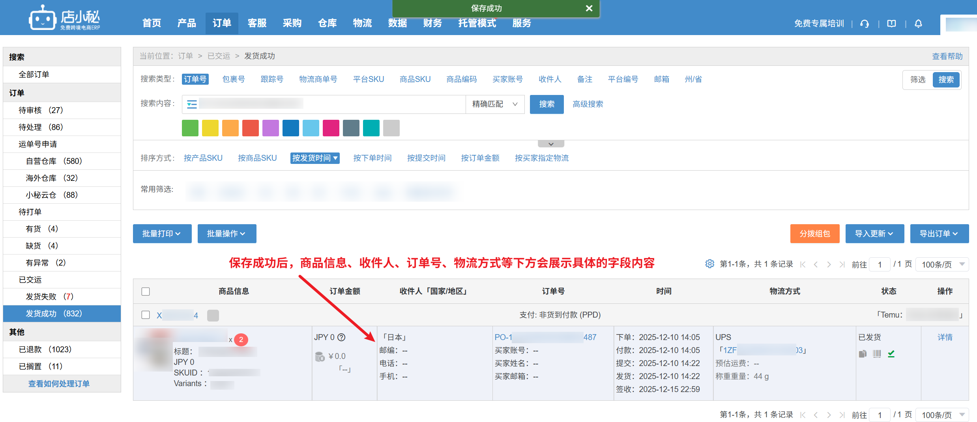Image resolution: width=977 pixels, height=422 pixels.
Task: Open the 精确匹配 match type dropdown
Action: tap(495, 104)
